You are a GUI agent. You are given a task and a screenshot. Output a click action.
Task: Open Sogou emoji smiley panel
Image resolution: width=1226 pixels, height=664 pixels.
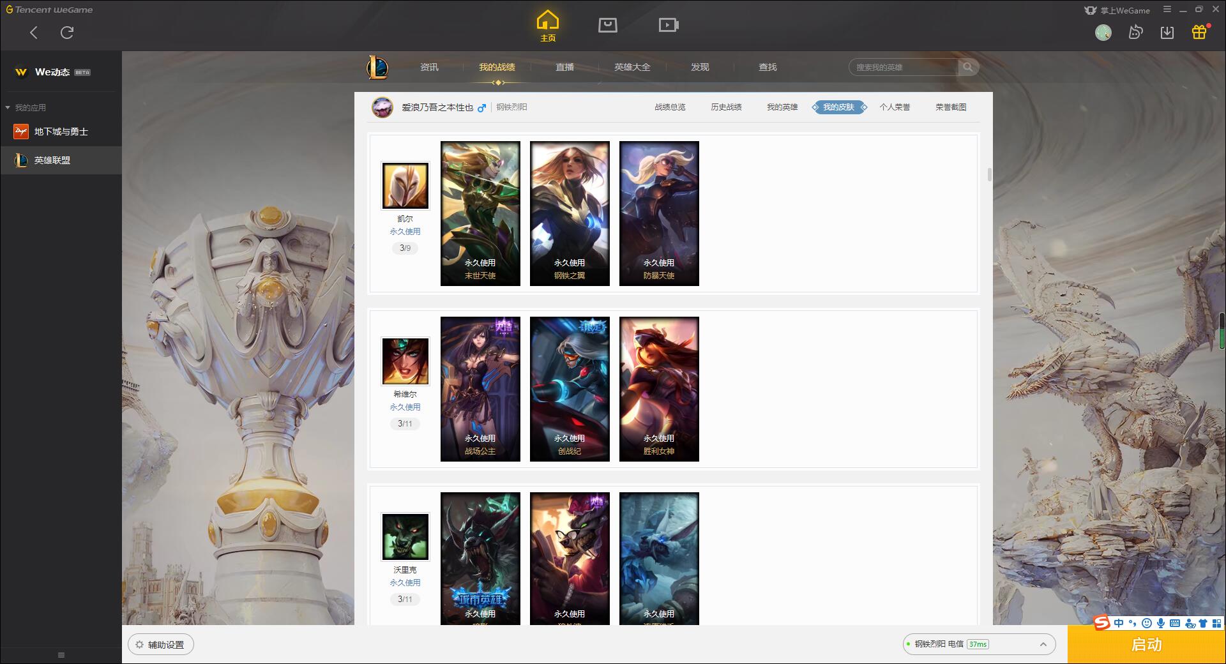[x=1147, y=623]
